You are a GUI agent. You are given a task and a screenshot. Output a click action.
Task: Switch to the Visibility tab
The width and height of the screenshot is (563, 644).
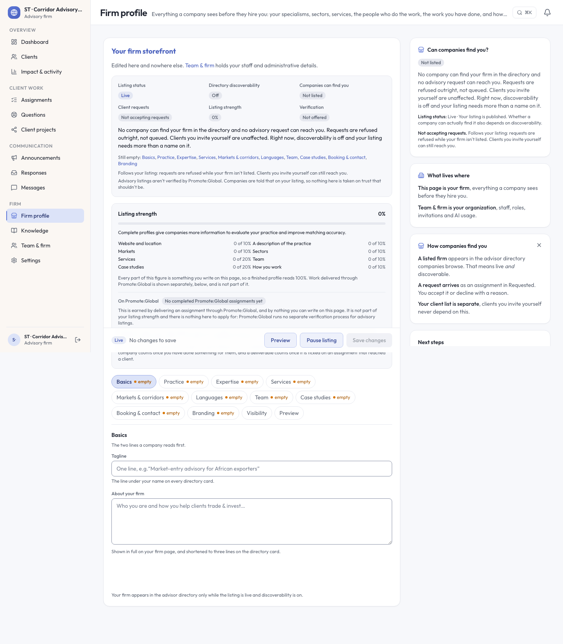[x=257, y=413]
